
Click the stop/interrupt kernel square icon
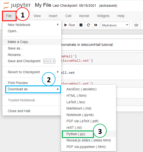pyautogui.click(x=81, y=25)
